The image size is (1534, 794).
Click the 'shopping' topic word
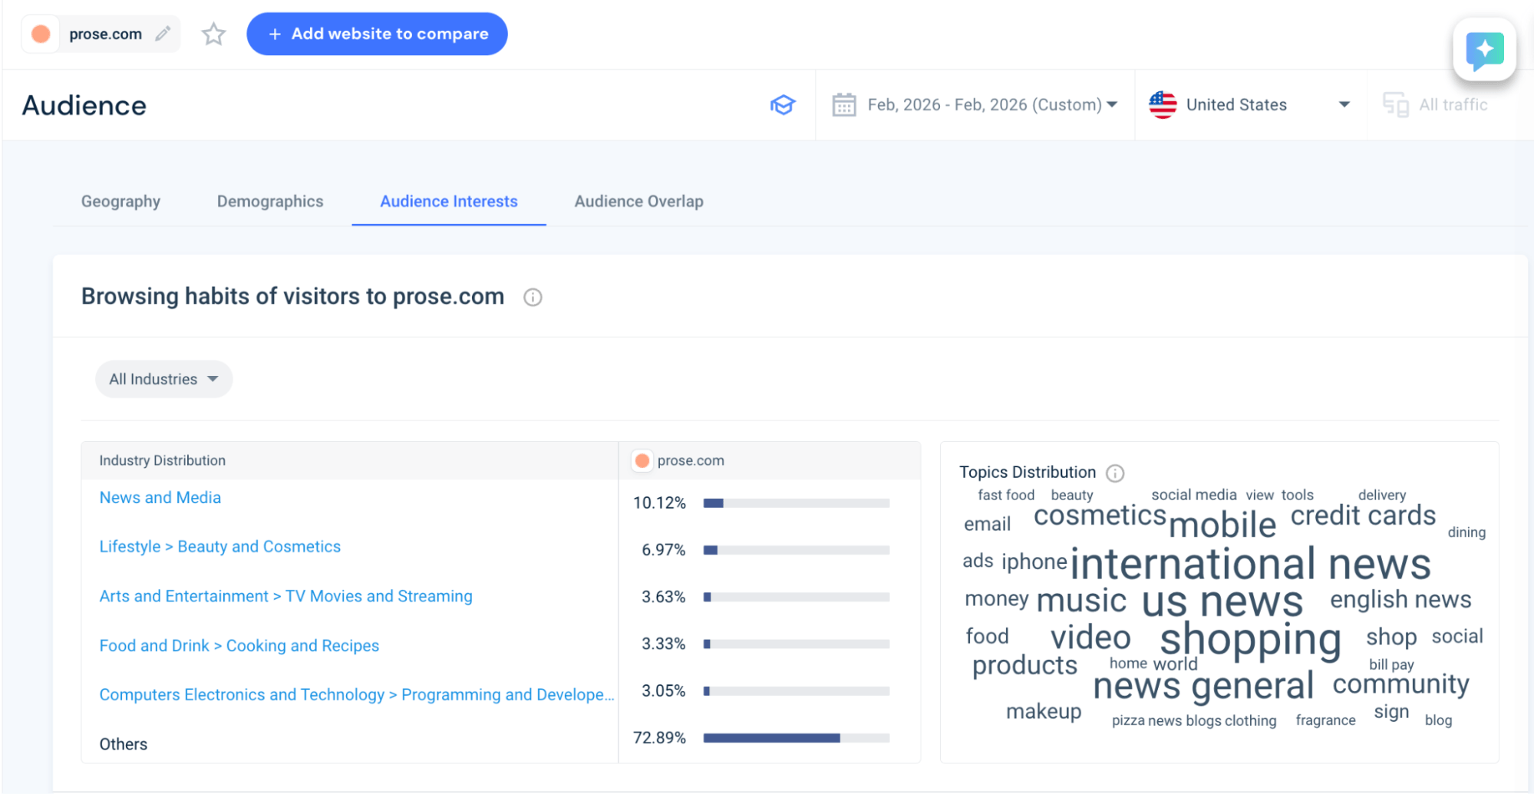pyautogui.click(x=1250, y=639)
